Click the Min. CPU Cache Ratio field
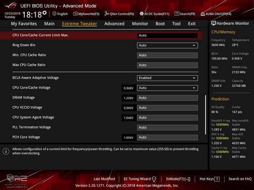Viewport: 254px width, 190px height. pos(167,55)
